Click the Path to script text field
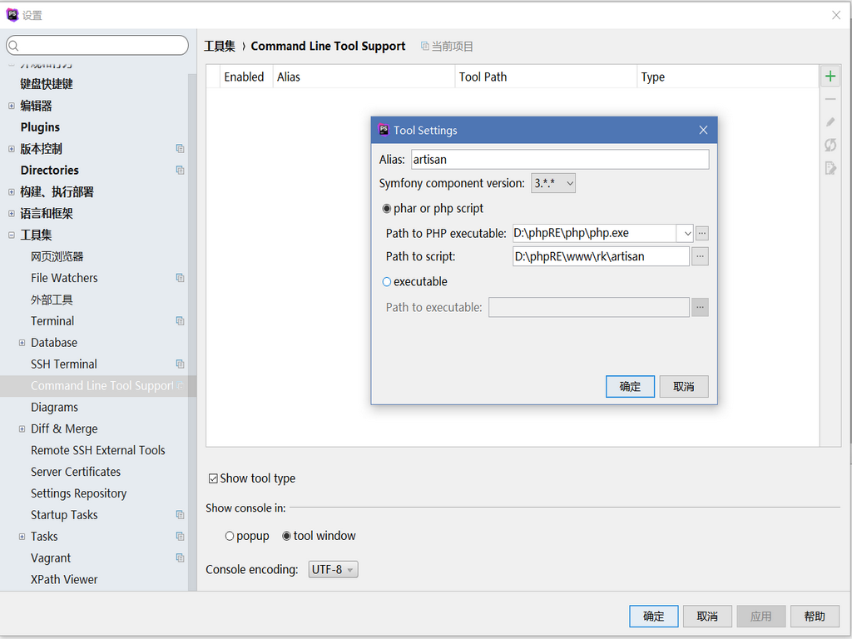 [601, 256]
